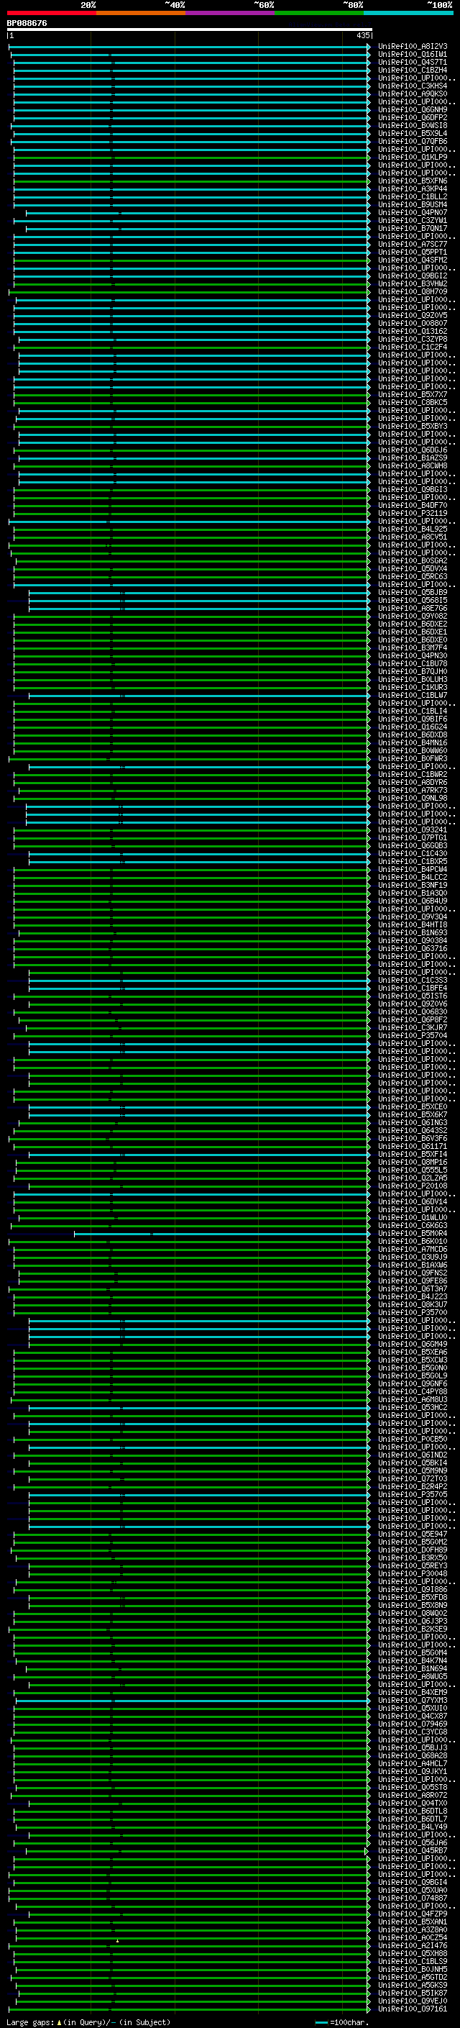Screen dimensions: 460x2028
Task: Select the query name BP088676
Action: pos(27,24)
